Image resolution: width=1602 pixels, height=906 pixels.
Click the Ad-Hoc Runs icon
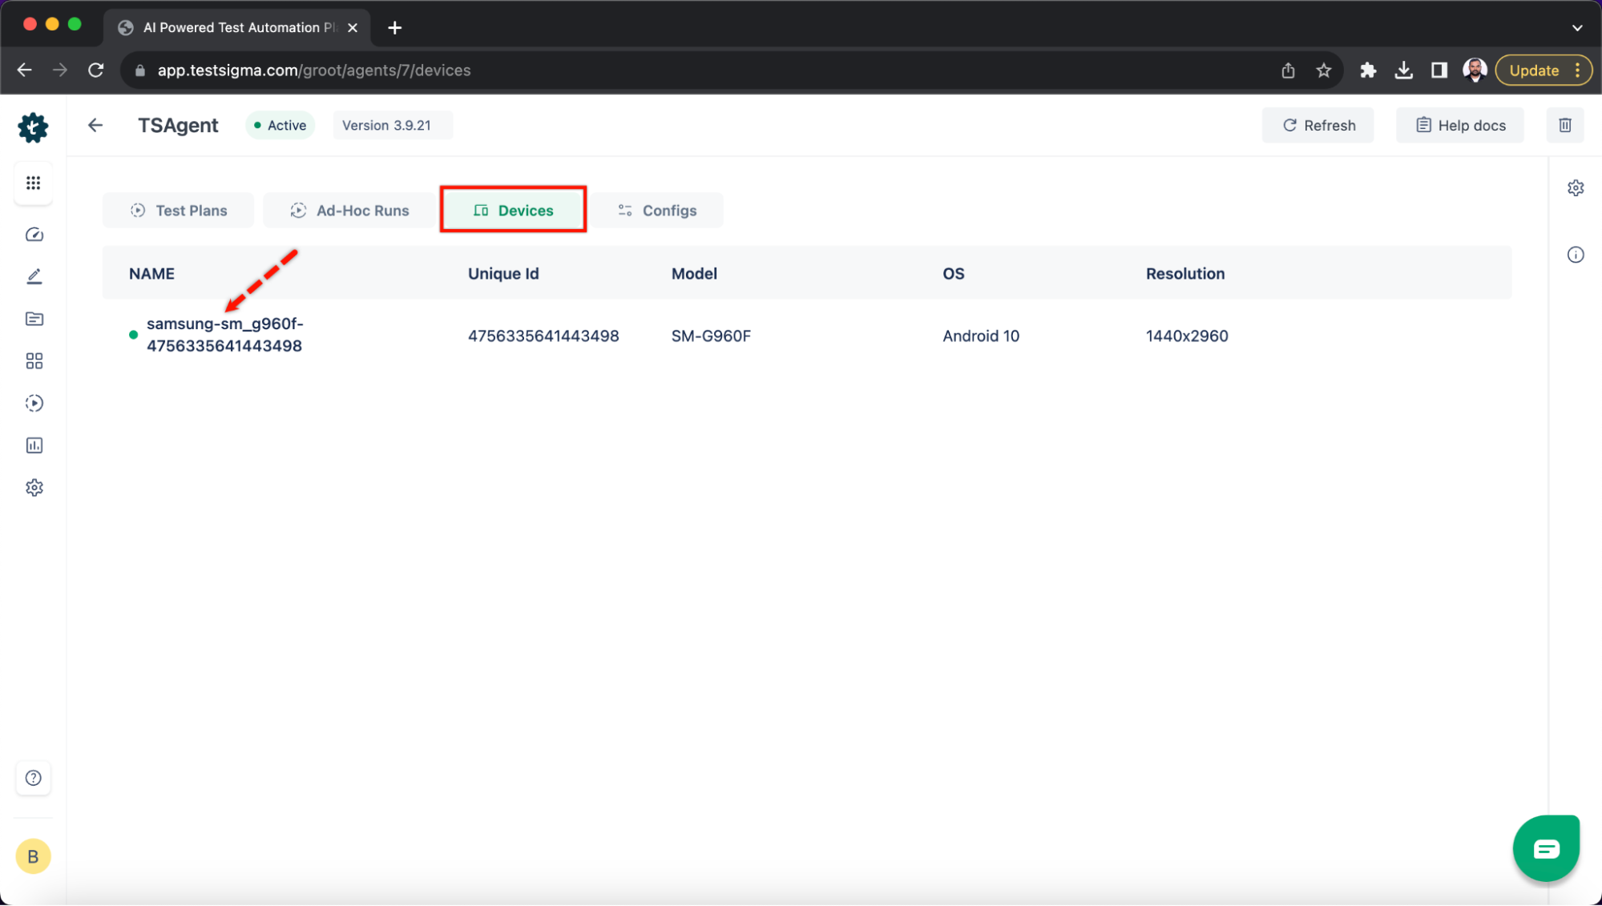click(x=298, y=210)
